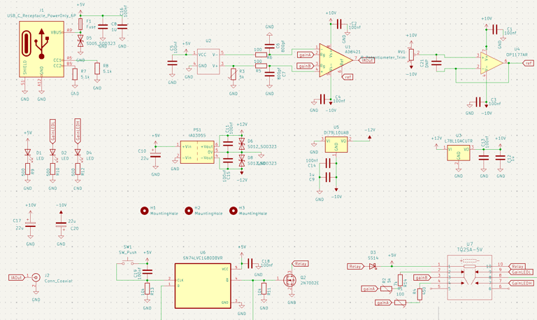The image size is (537, 320).
Task: Select resistor R13 10k
Action: coord(148,288)
